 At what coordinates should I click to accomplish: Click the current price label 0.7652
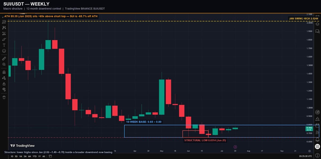pos(309,129)
